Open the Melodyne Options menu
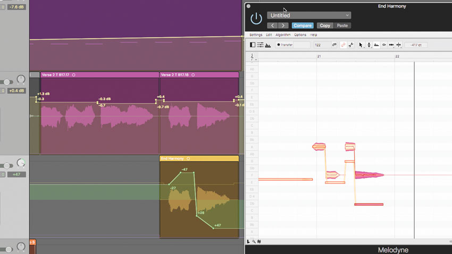The width and height of the screenshot is (452, 254). (300, 35)
